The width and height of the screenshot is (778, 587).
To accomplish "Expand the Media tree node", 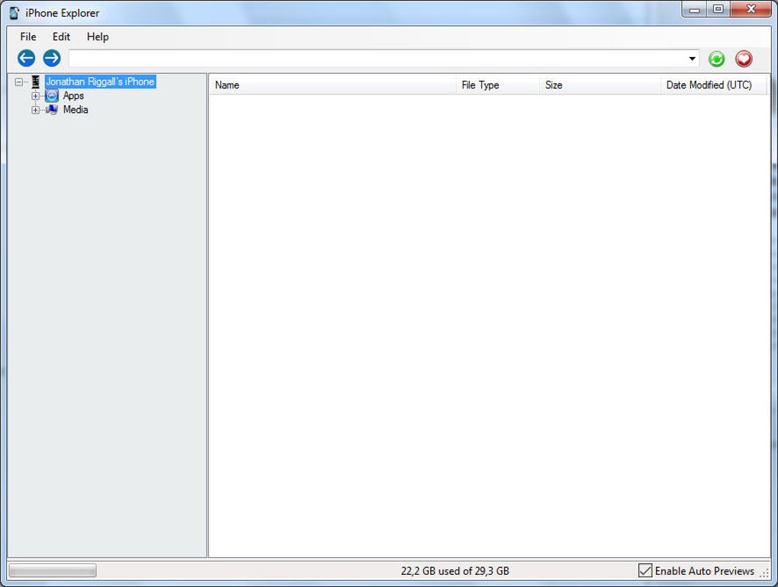I will click(35, 110).
